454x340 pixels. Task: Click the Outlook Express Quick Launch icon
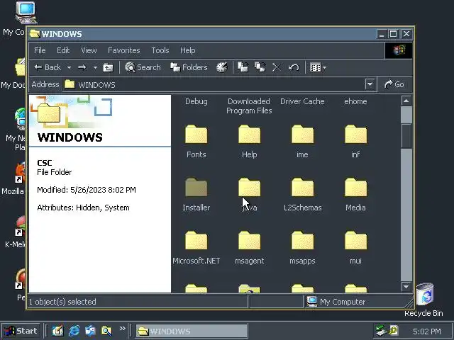point(90,331)
